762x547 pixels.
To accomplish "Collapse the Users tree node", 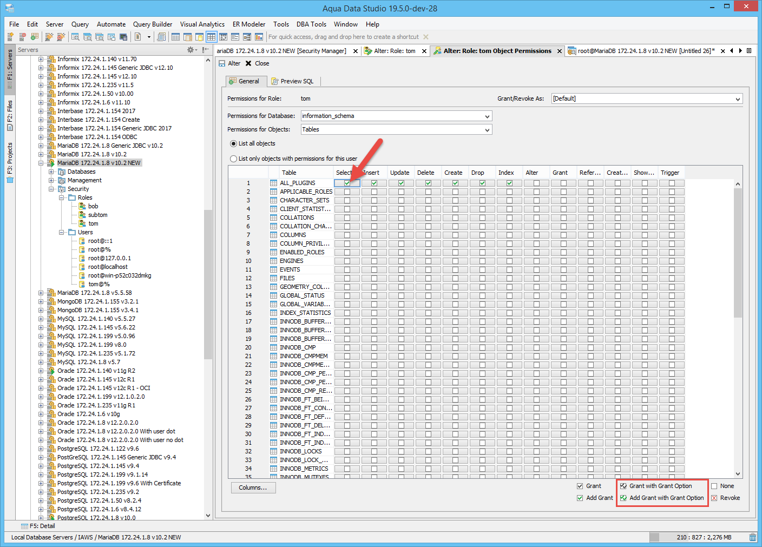I will [x=62, y=232].
